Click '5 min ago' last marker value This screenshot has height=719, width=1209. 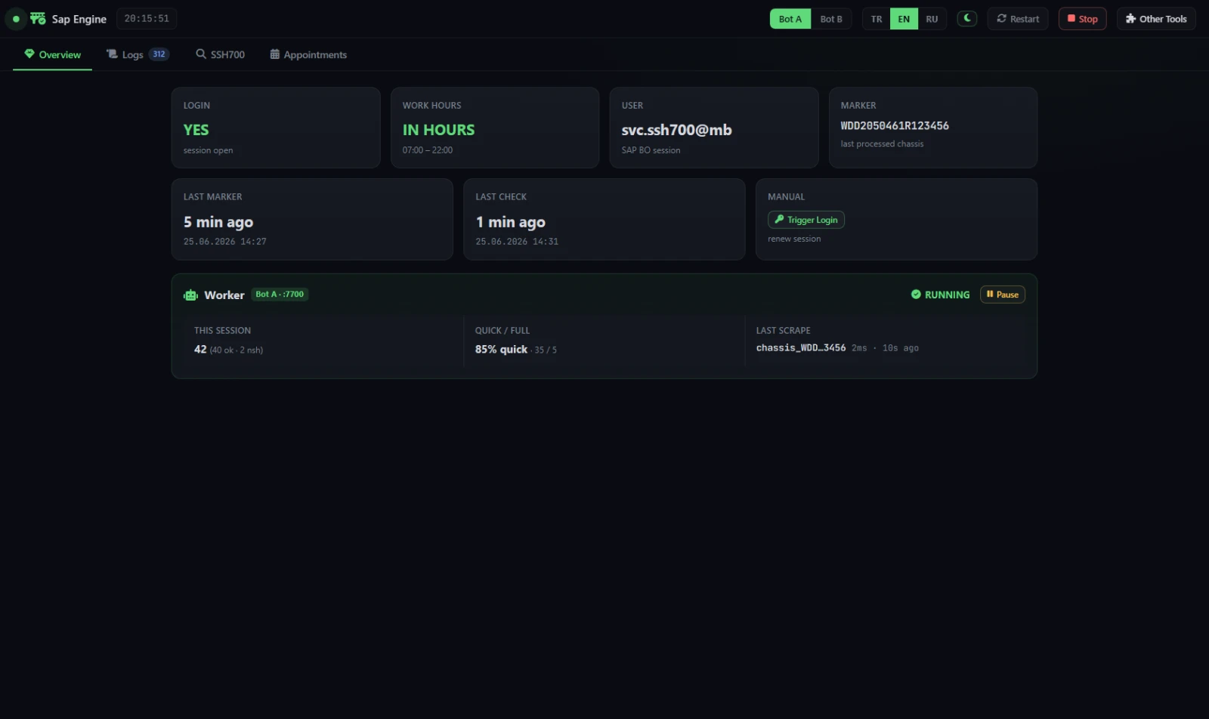[218, 222]
